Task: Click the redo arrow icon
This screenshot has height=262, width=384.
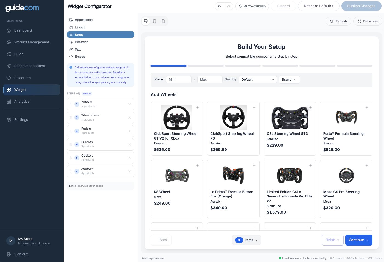Action: pos(228,6)
